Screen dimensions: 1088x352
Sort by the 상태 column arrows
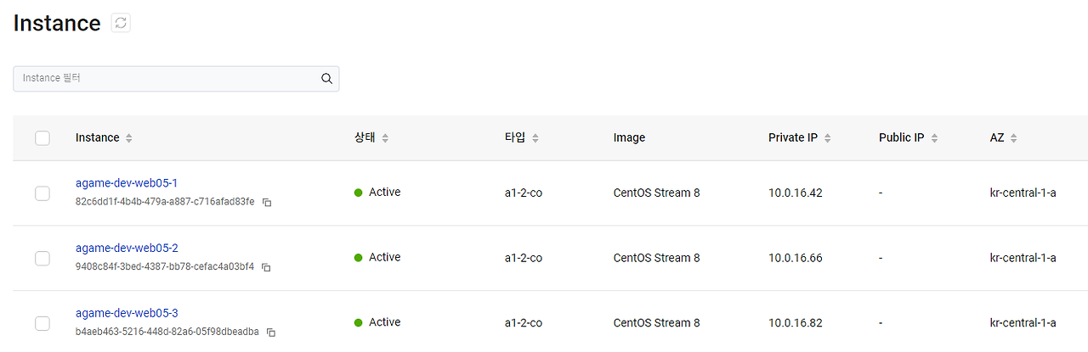pyautogui.click(x=385, y=138)
